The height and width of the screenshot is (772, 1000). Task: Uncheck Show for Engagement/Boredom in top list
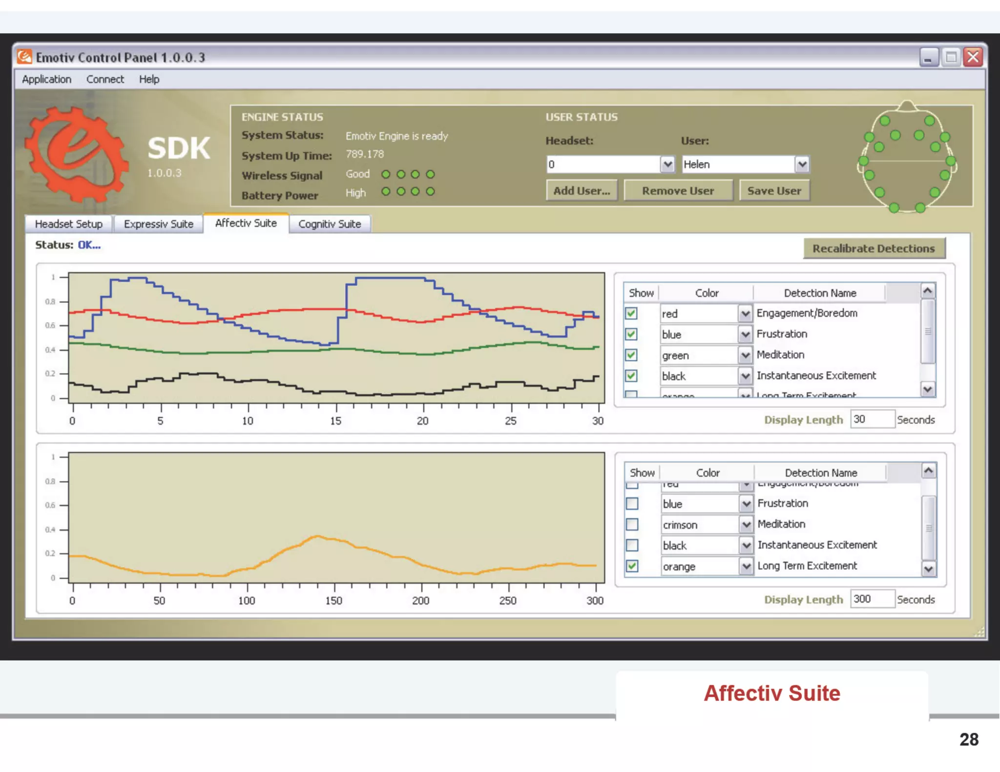[x=631, y=313]
